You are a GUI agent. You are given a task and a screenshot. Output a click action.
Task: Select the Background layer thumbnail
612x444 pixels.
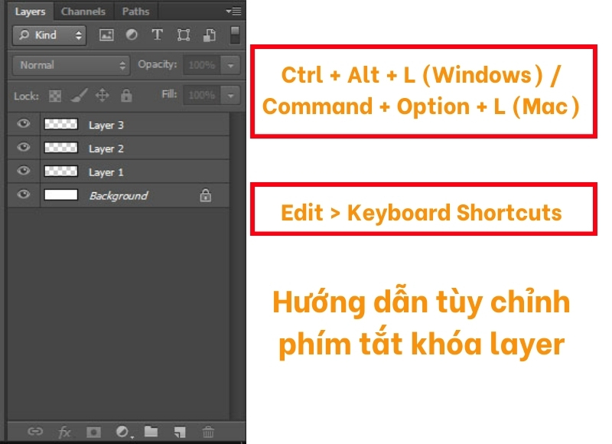point(61,194)
